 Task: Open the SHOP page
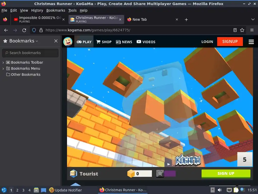[104, 42]
